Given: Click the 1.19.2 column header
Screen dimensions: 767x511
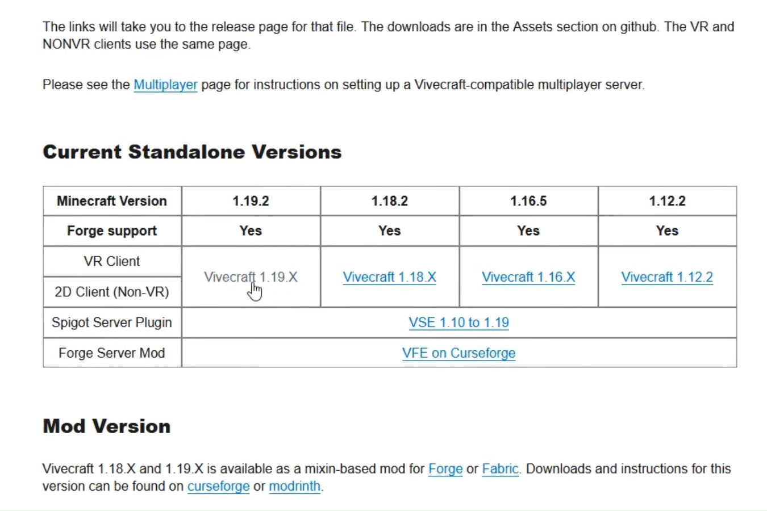Looking at the screenshot, I should [x=251, y=201].
